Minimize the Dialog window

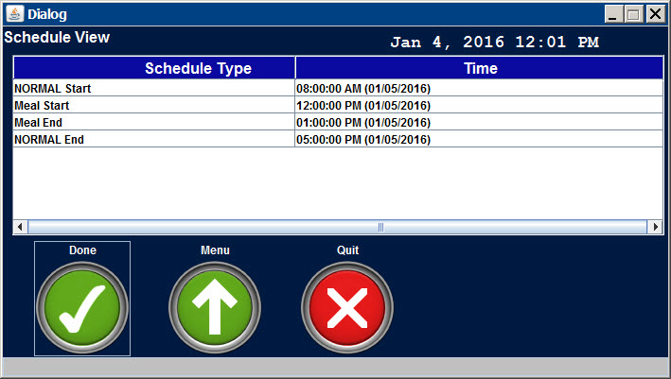coord(614,14)
